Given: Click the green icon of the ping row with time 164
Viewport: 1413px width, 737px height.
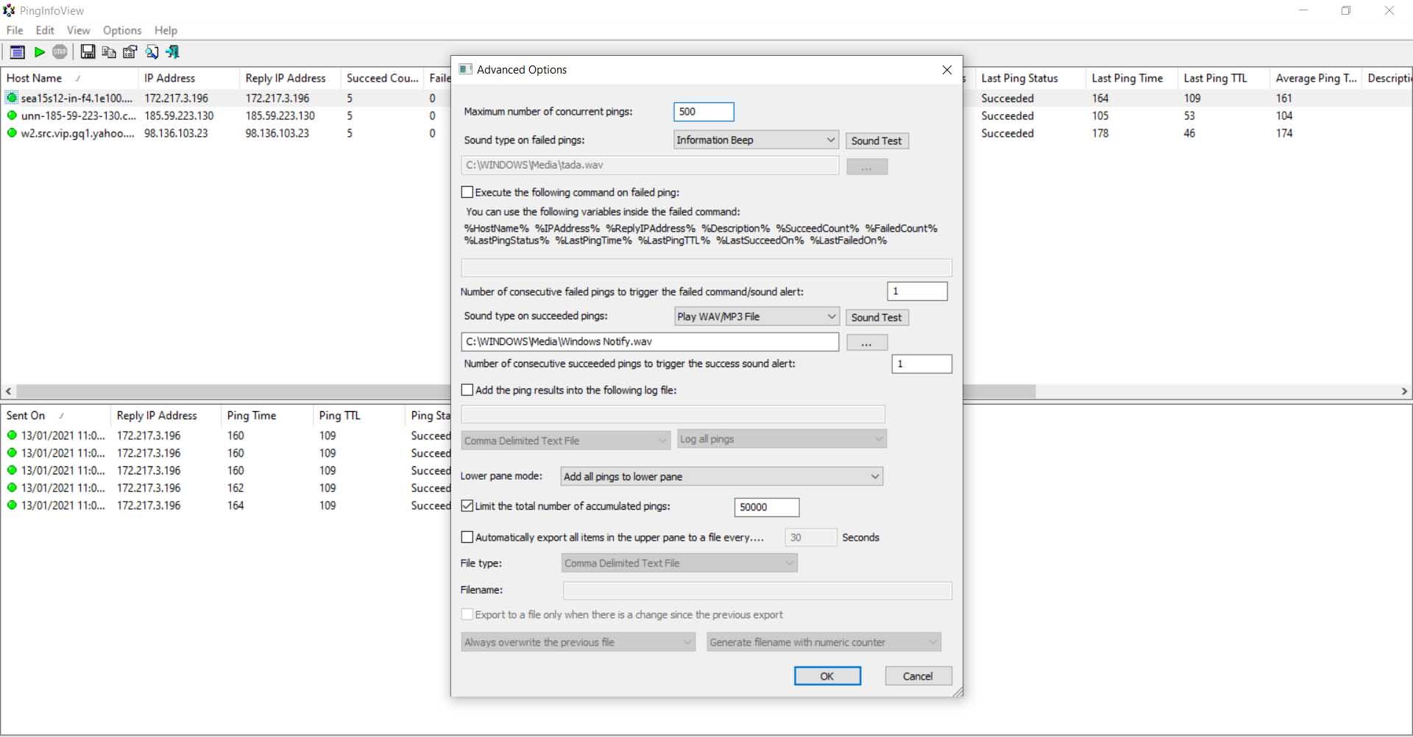Looking at the screenshot, I should click(x=12, y=505).
